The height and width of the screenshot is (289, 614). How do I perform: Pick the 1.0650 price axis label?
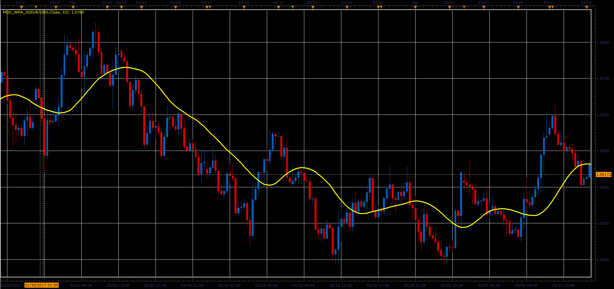(603, 151)
